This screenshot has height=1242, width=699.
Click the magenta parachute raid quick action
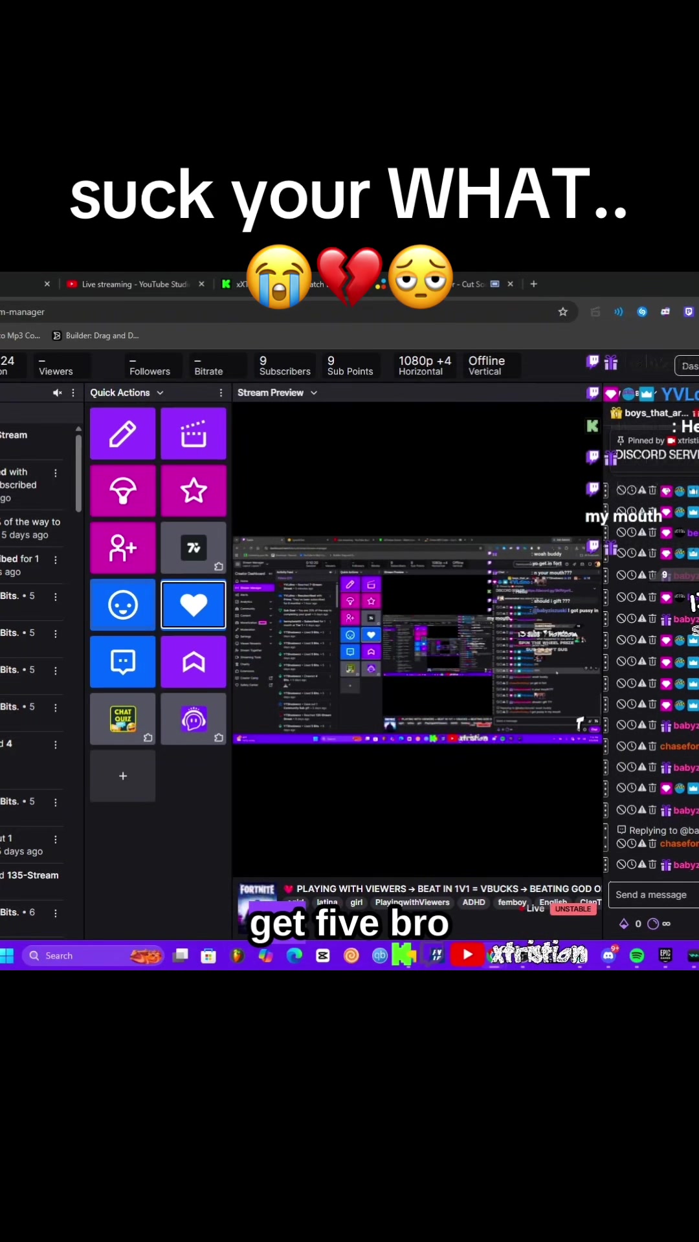123,491
